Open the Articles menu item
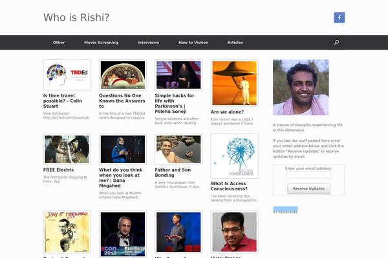 click(x=235, y=43)
